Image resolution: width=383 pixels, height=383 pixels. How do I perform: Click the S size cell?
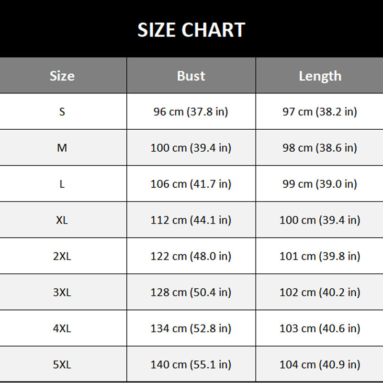coord(62,112)
